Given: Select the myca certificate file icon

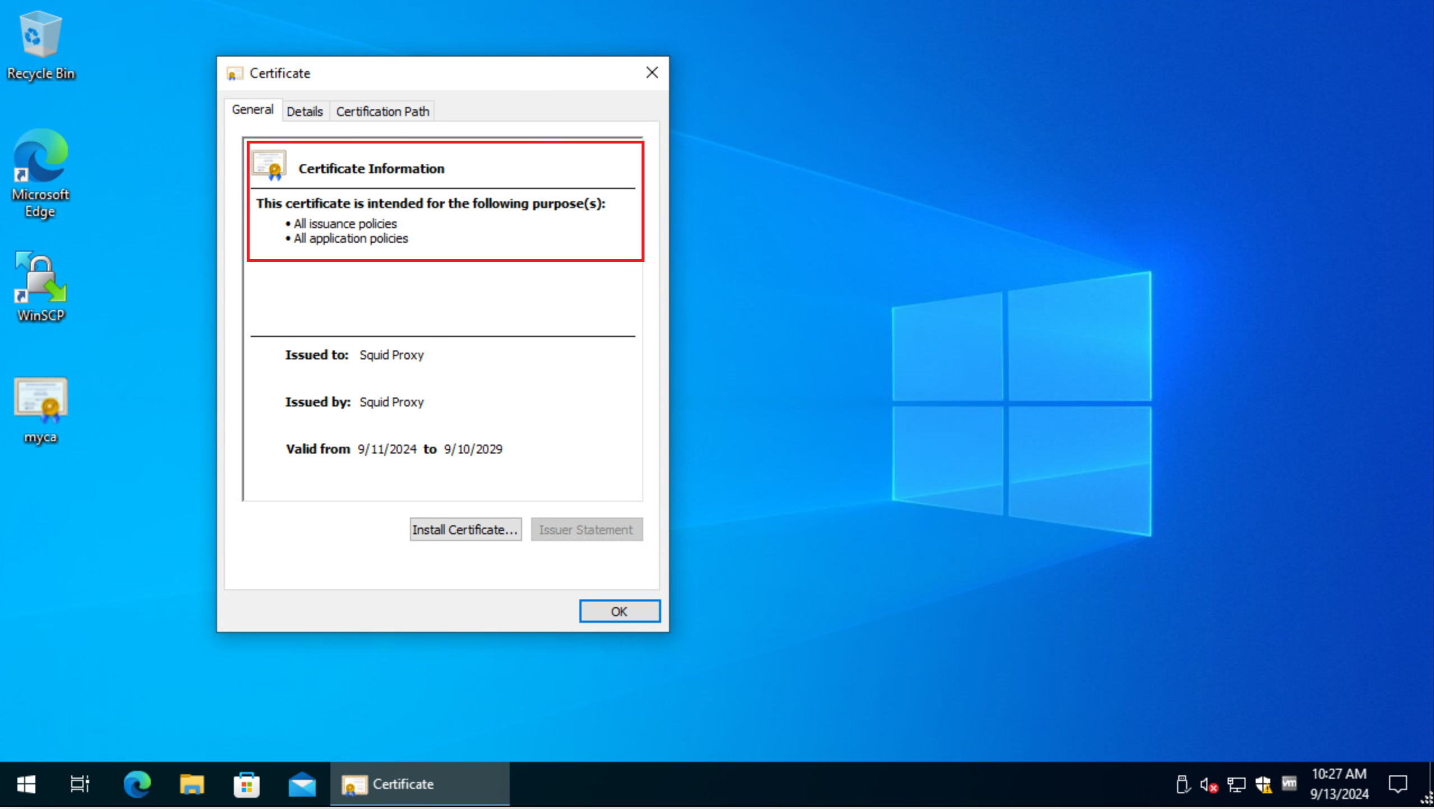Looking at the screenshot, I should pos(40,411).
